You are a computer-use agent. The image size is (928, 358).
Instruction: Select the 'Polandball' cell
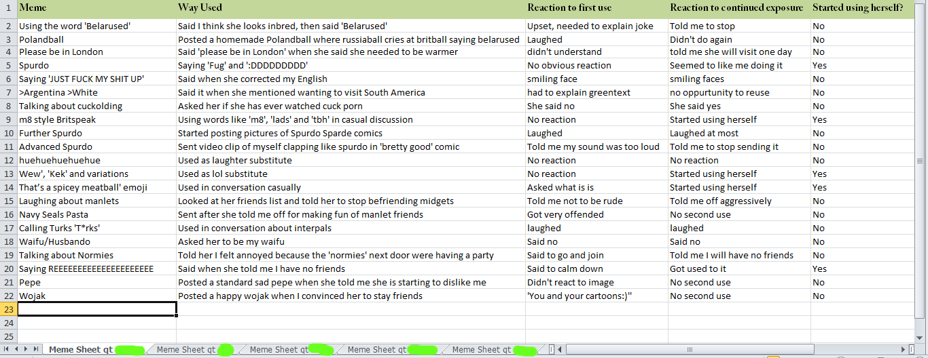96,39
